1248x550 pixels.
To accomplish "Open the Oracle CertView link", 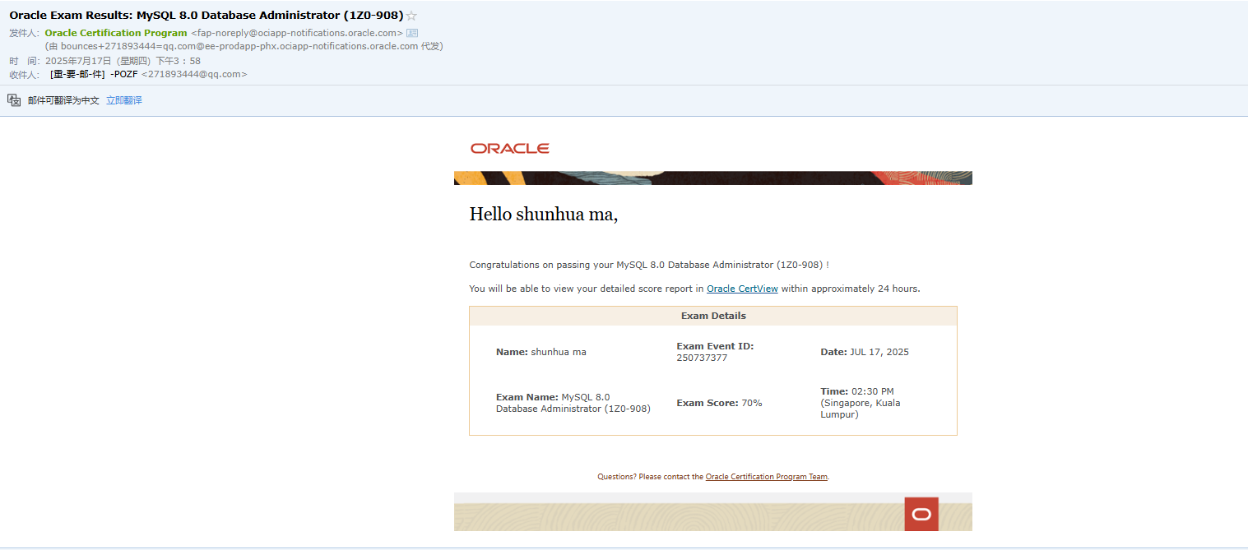I will click(742, 289).
